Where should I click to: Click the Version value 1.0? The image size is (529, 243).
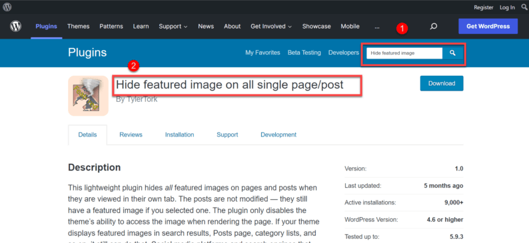pyautogui.click(x=459, y=169)
